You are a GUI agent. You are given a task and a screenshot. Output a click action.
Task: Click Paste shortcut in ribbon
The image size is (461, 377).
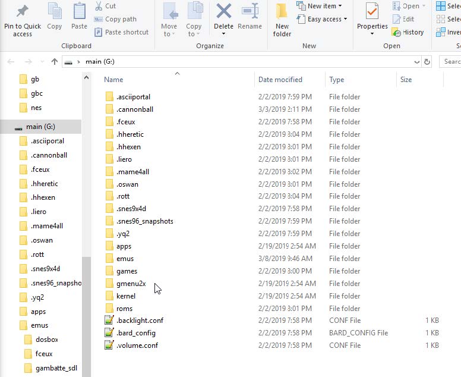tap(121, 32)
